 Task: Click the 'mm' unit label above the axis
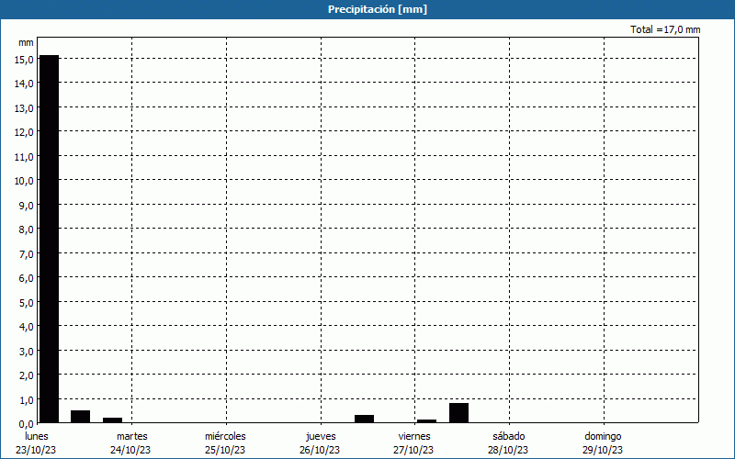tap(26, 42)
